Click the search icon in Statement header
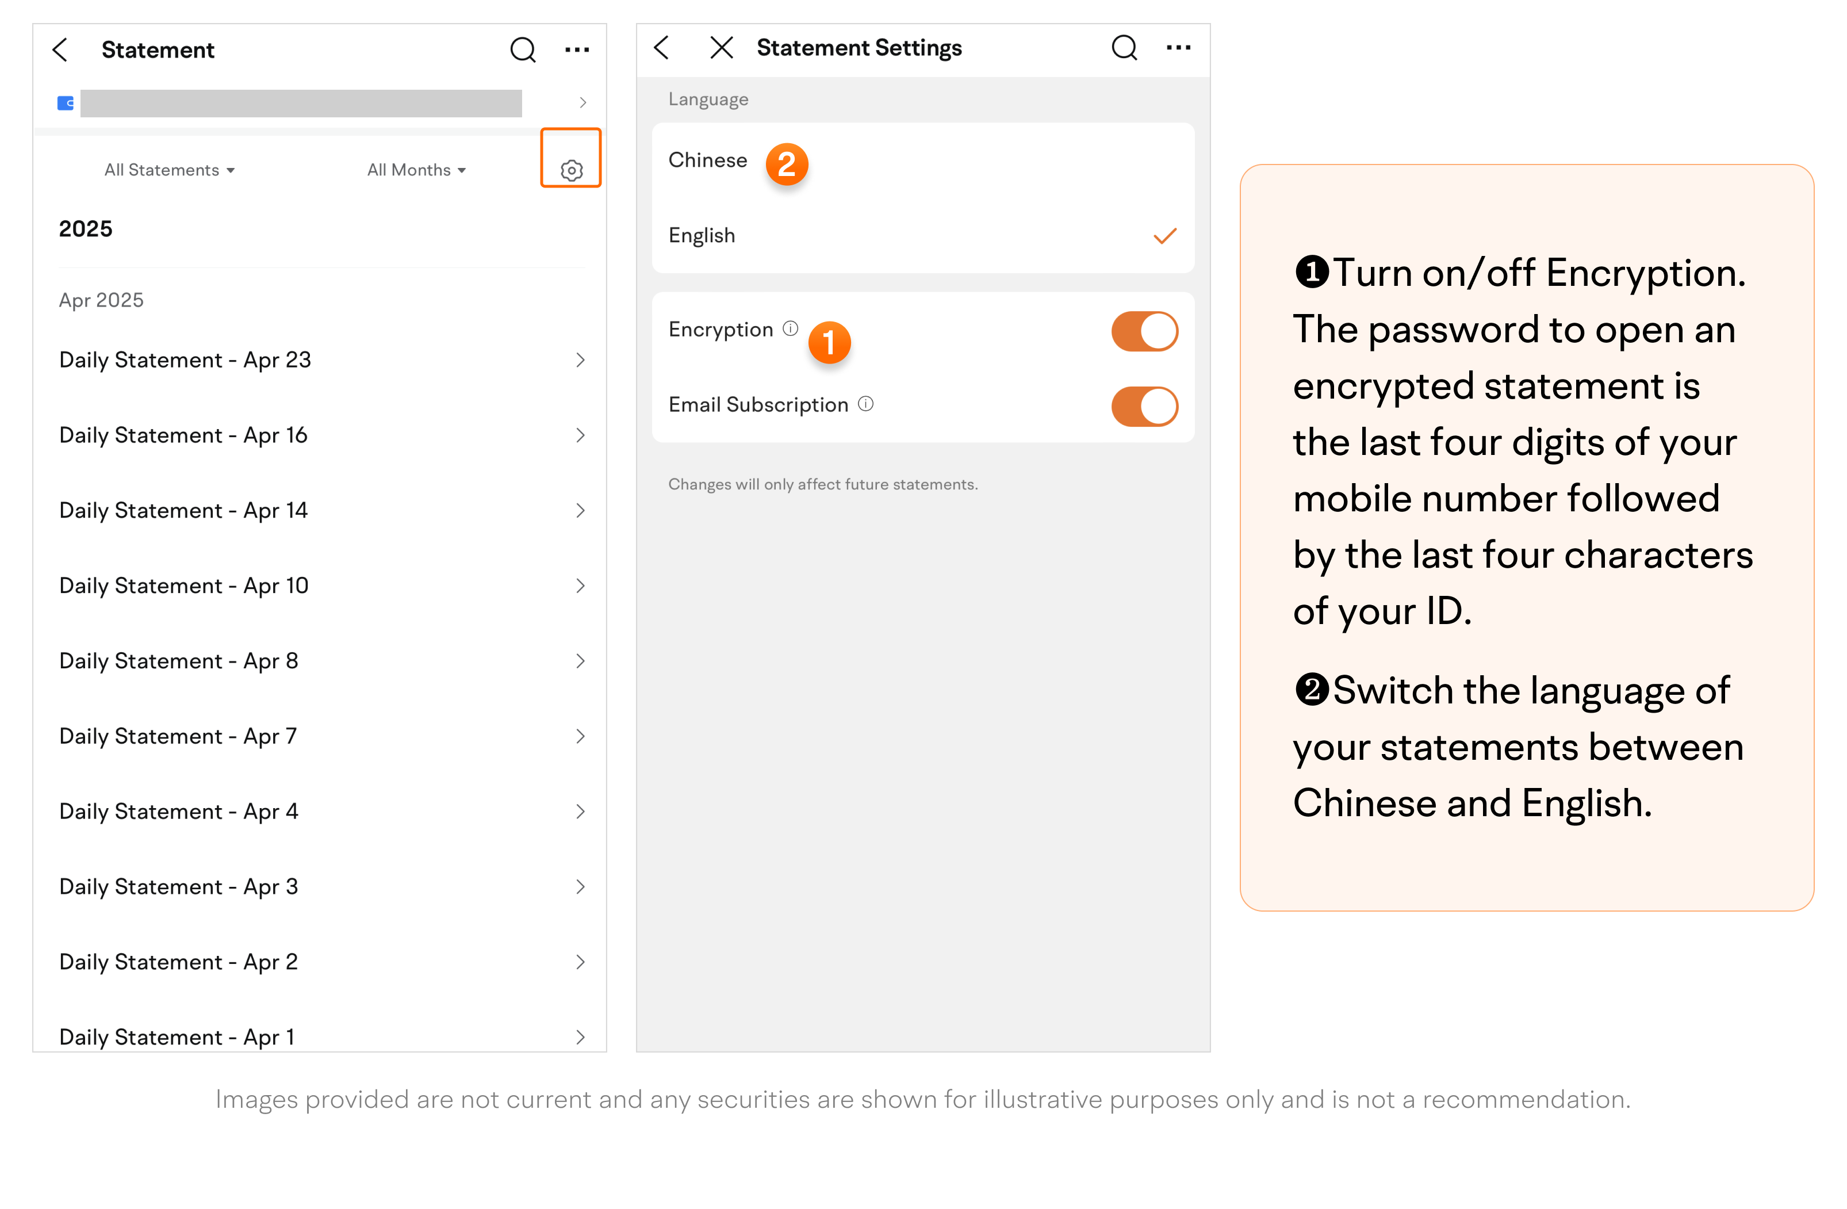This screenshot has width=1847, height=1209. [x=523, y=49]
